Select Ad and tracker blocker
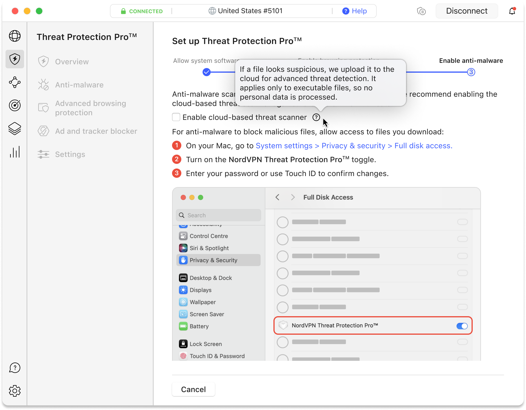 coord(96,131)
